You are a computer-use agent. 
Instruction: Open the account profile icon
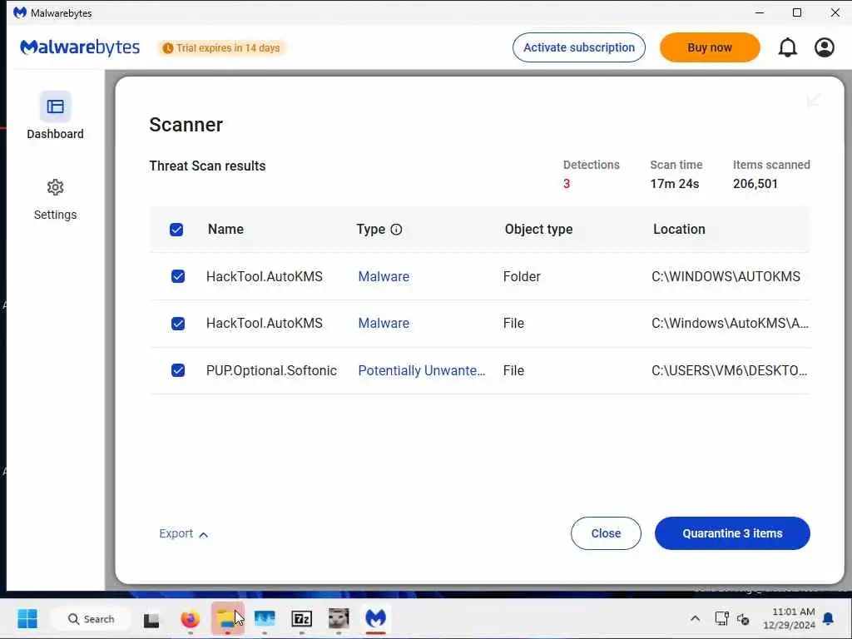click(825, 47)
